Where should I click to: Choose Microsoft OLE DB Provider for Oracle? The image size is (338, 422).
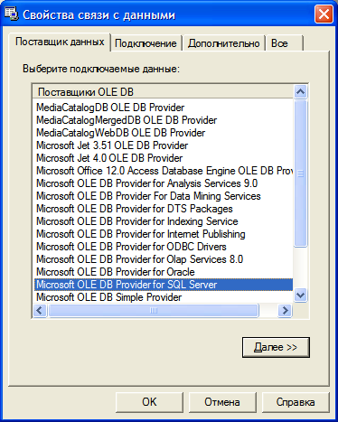(116, 272)
